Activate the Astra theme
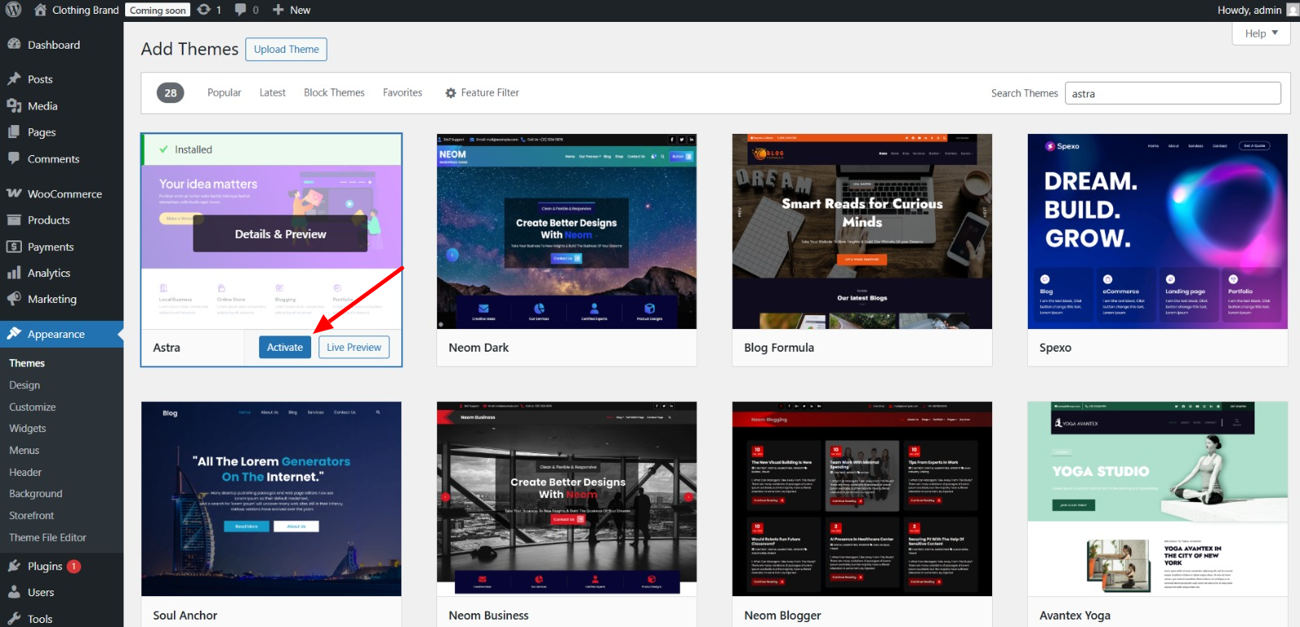The height and width of the screenshot is (627, 1300). [284, 347]
